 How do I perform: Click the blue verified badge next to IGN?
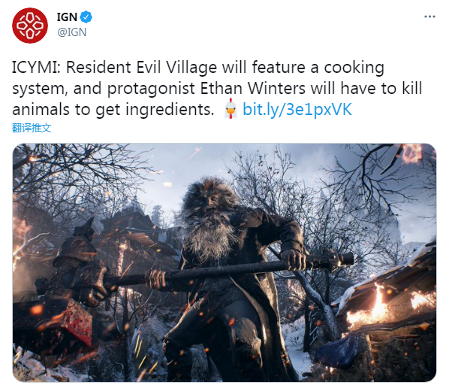(86, 17)
